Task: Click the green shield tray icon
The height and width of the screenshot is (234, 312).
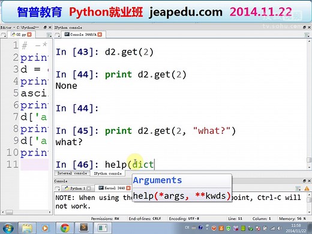Action: (x=228, y=228)
